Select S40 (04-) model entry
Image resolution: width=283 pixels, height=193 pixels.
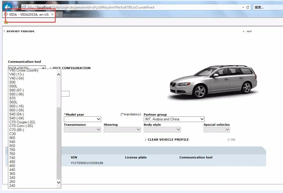click(17, 114)
